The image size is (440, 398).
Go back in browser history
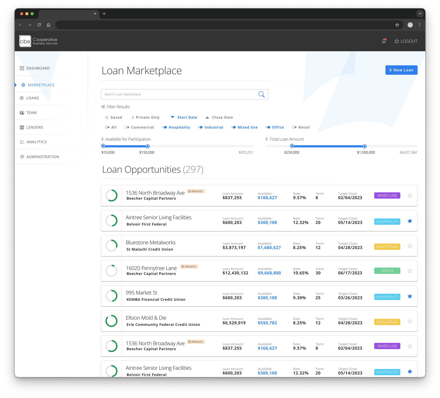click(x=20, y=25)
